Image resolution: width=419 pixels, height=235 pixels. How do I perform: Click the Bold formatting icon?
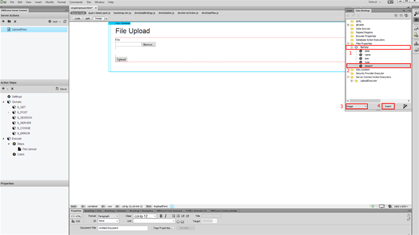(161, 216)
